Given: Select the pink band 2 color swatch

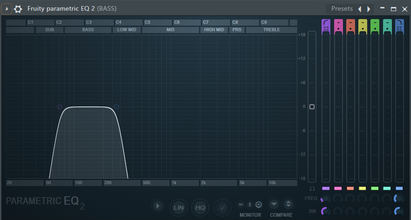Looking at the screenshot, I should 338,188.
